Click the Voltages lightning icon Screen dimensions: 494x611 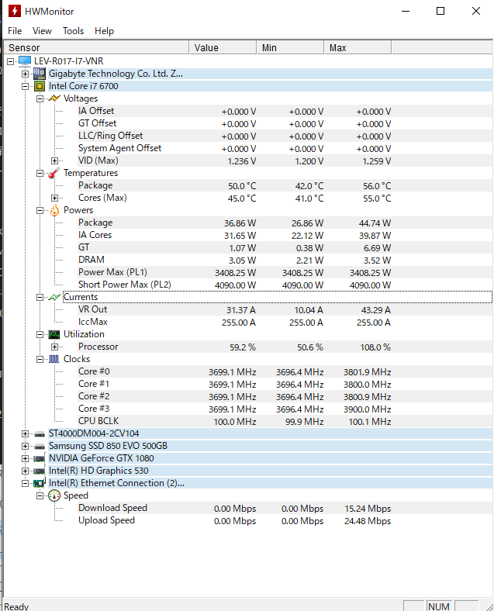(x=54, y=98)
